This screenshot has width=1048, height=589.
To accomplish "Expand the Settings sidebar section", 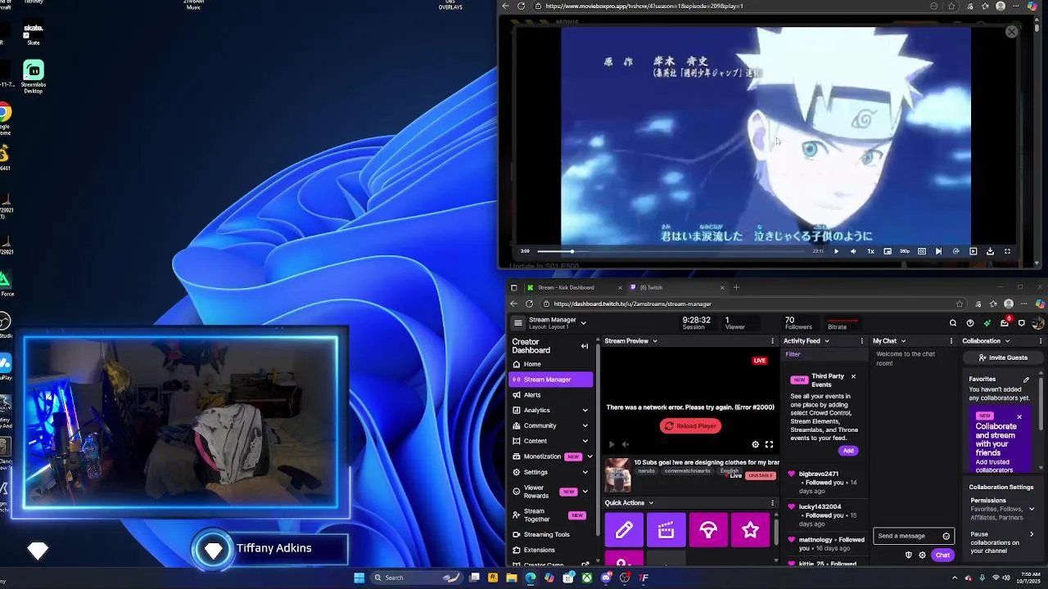I will 550,472.
